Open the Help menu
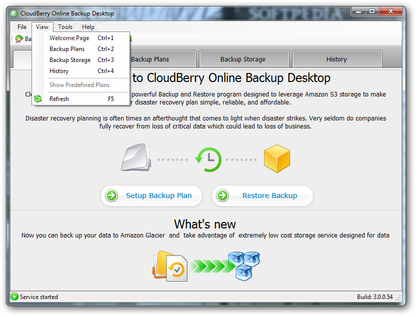Viewport: 416px width, 316px height. 88,27
